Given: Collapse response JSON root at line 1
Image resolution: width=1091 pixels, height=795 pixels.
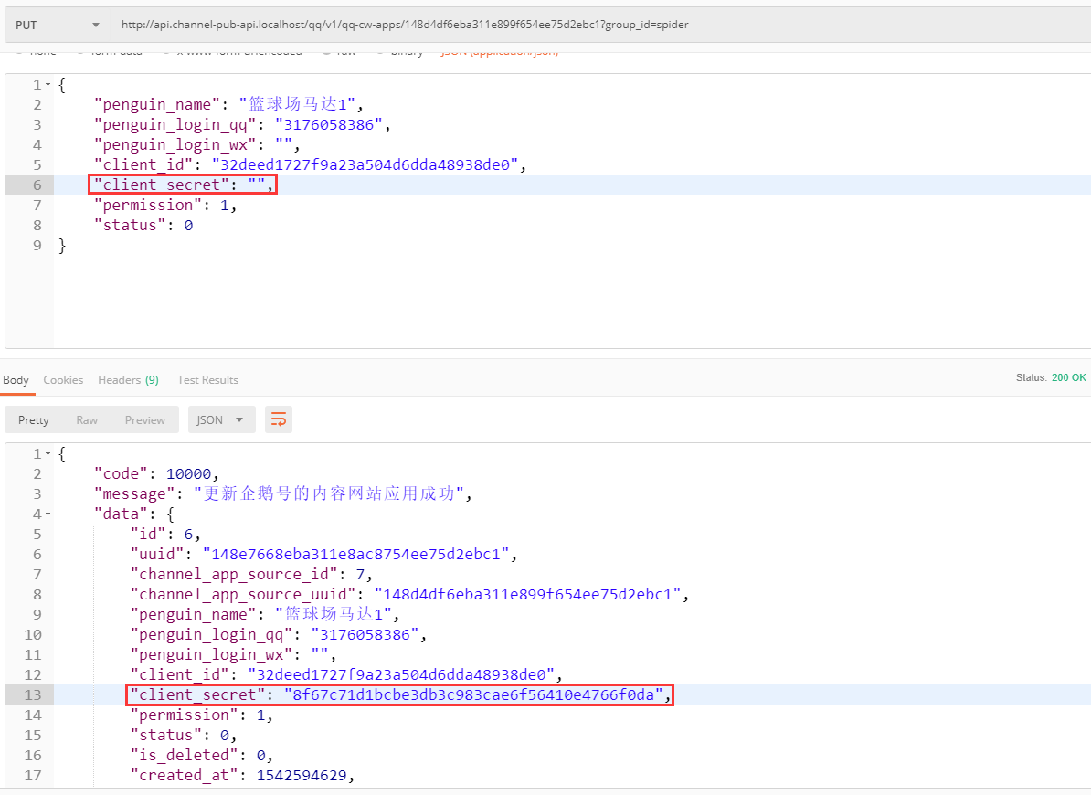Looking at the screenshot, I should tap(48, 454).
